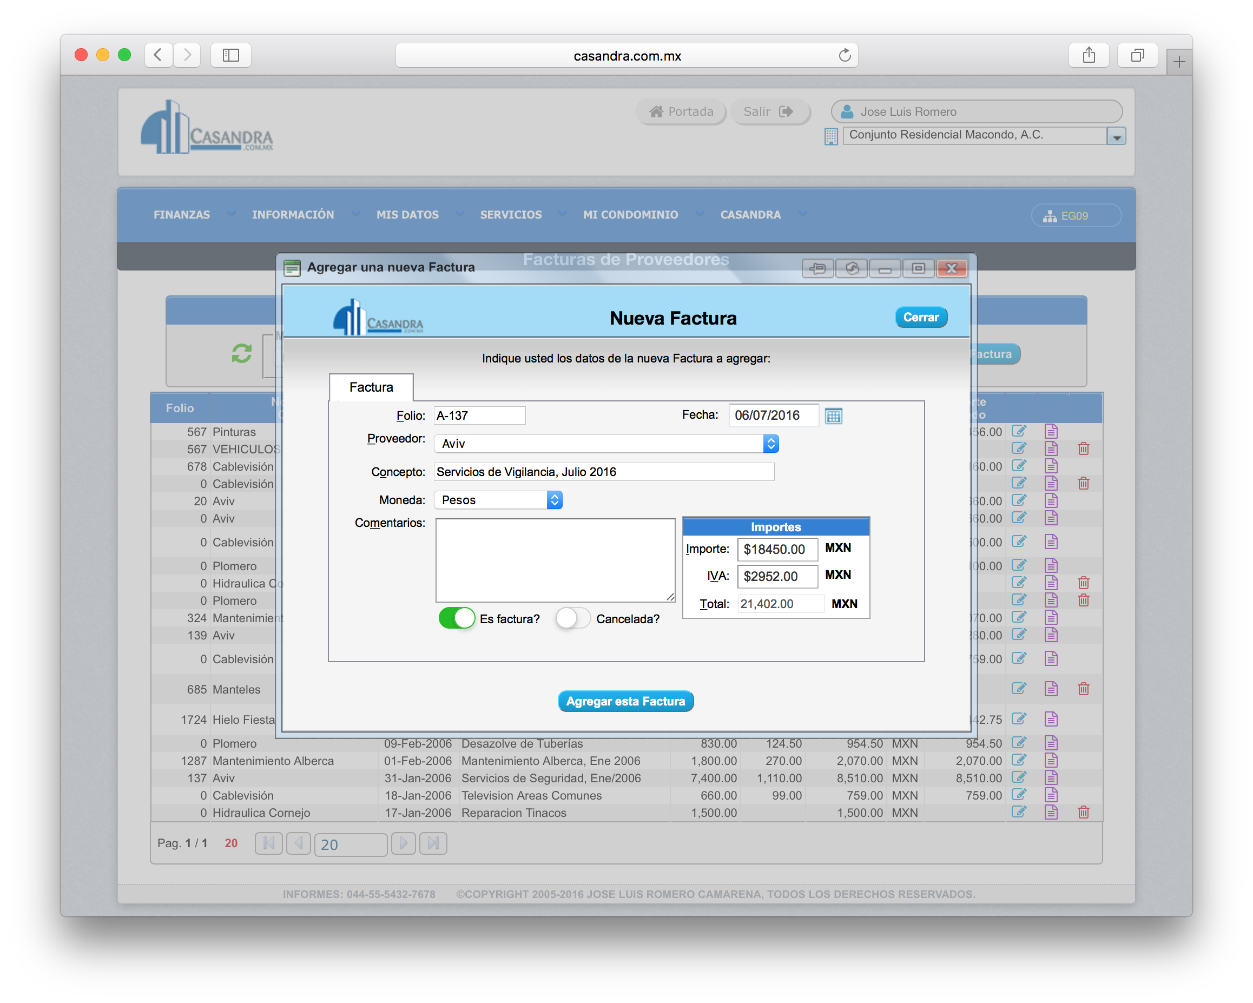Click the Importe amount field
Screen dimensions: 1253x1003
pos(777,549)
